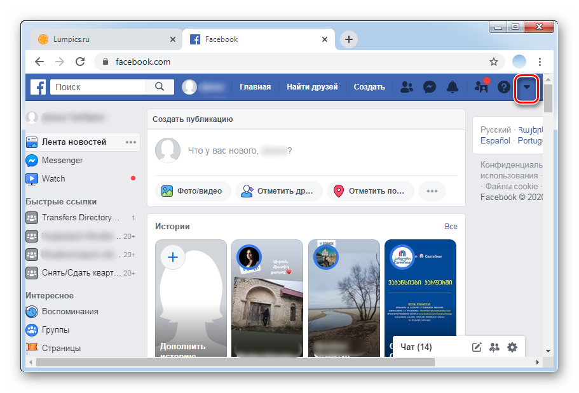Click Найти друзей link
This screenshot has height=393, width=579.
tap(312, 87)
